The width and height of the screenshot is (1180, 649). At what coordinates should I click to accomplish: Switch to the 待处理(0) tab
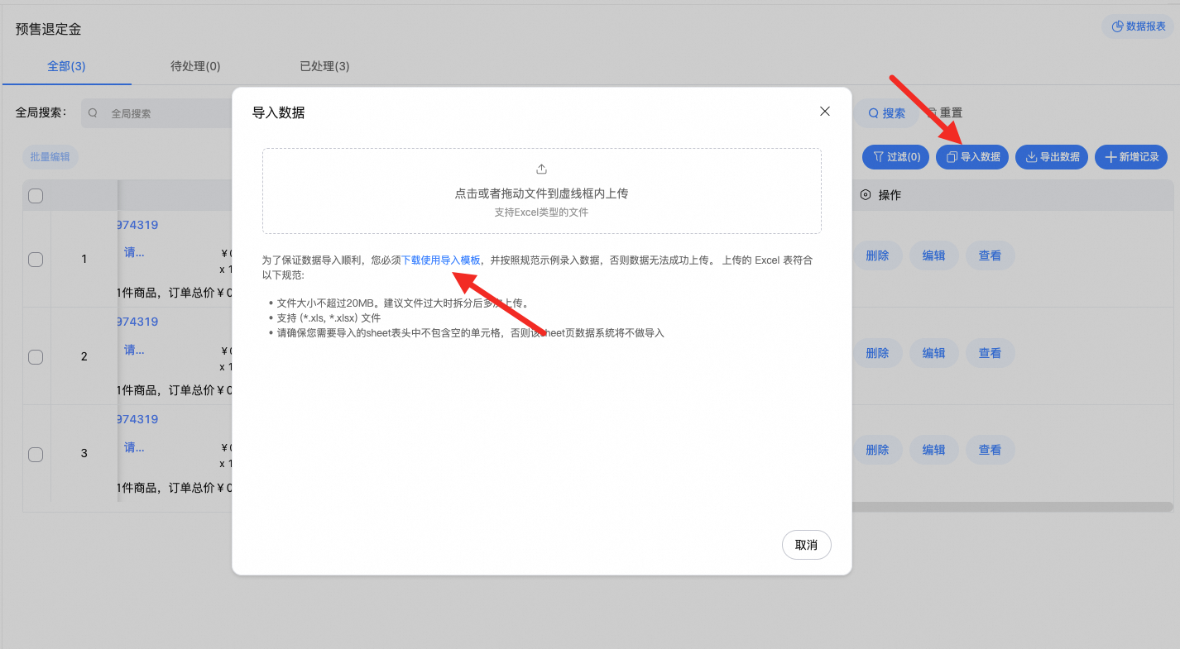[x=195, y=66]
